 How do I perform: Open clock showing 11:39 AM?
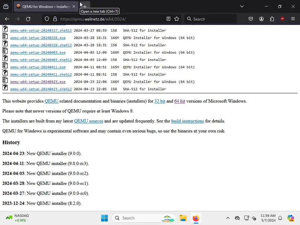point(268,218)
